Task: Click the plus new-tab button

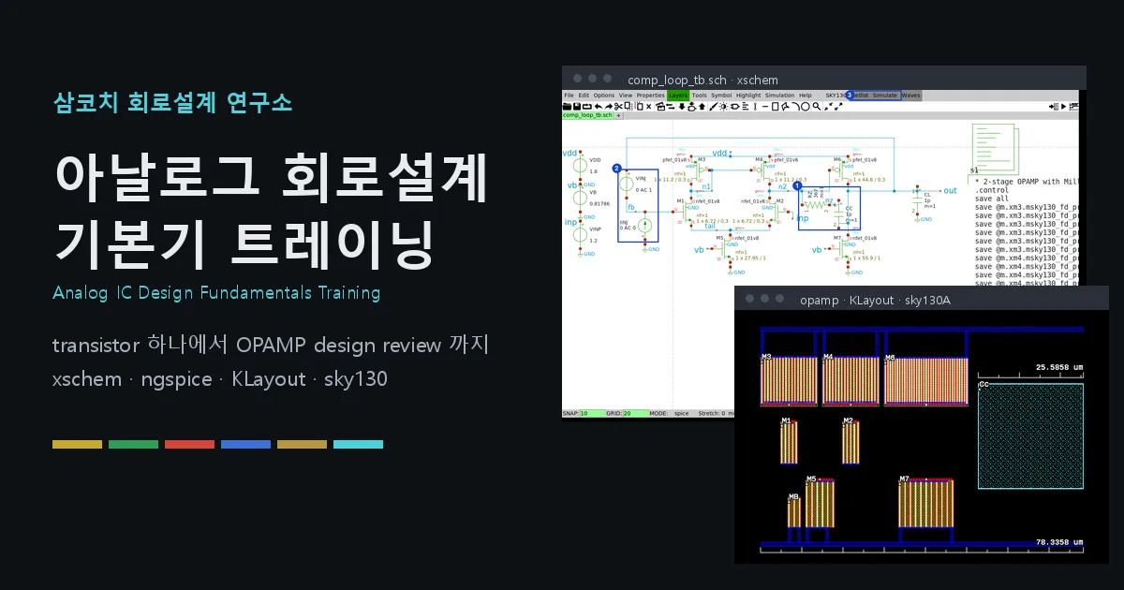Action: pyautogui.click(x=618, y=115)
